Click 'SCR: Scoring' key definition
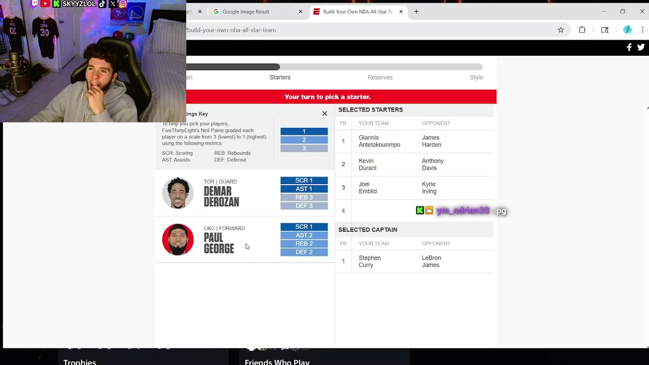 (x=177, y=153)
